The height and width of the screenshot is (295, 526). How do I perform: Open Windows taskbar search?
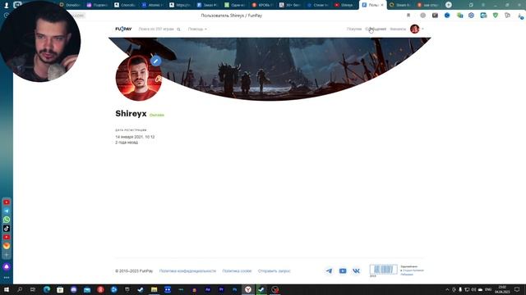[x=20, y=289]
